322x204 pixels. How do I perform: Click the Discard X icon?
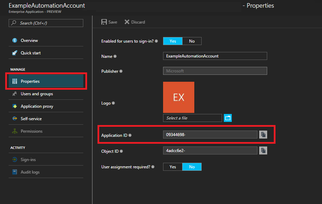pyautogui.click(x=127, y=22)
